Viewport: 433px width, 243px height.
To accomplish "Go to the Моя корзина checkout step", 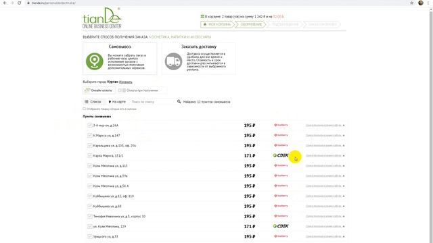I will pyautogui.click(x=217, y=24).
